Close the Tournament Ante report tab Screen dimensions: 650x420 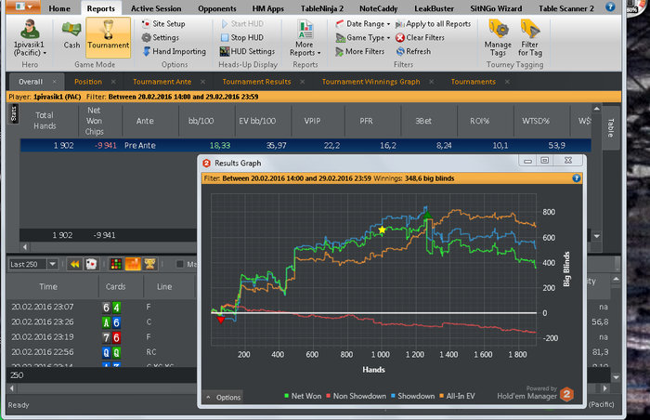(x=202, y=82)
